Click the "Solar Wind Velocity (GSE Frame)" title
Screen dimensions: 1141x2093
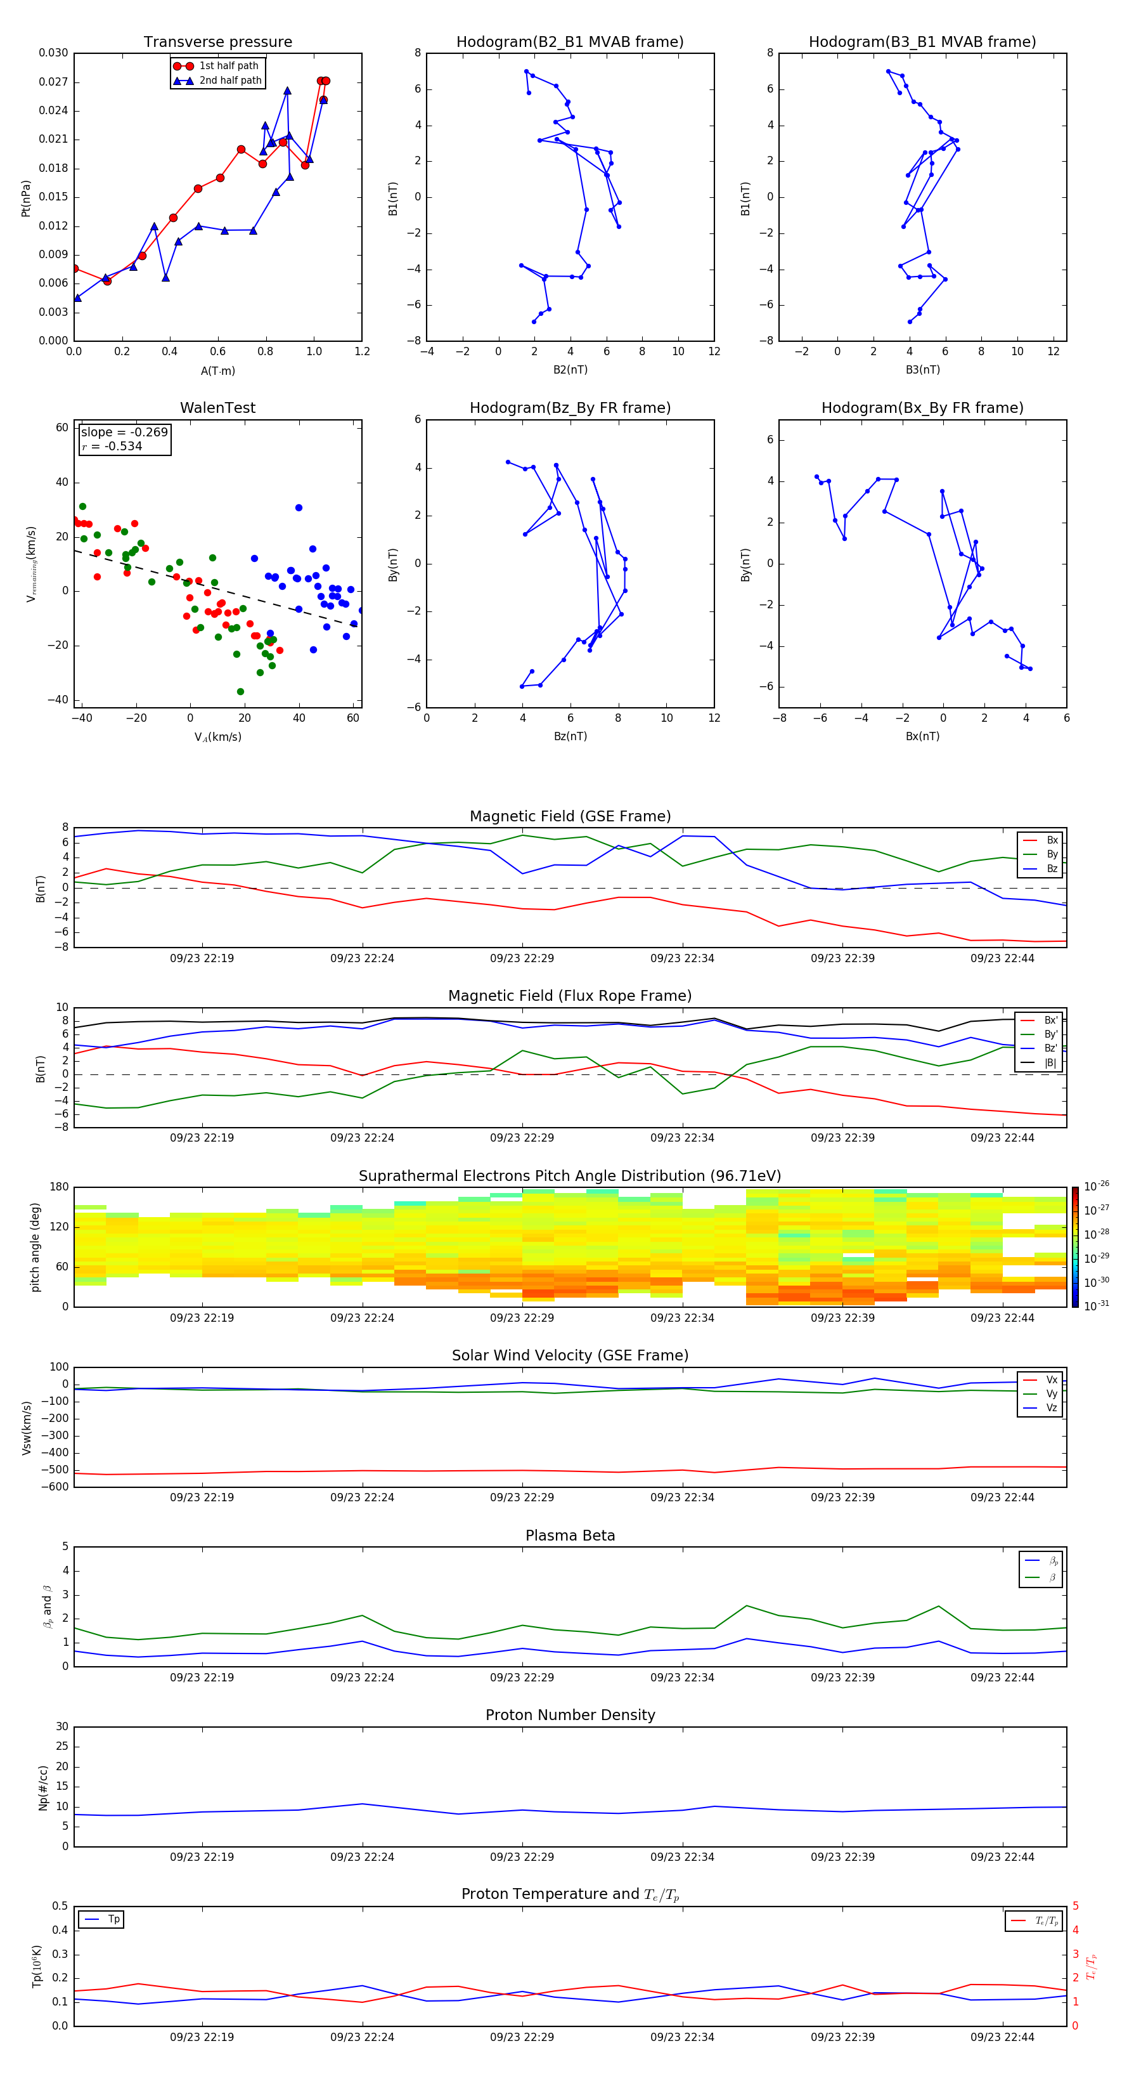570,1356
